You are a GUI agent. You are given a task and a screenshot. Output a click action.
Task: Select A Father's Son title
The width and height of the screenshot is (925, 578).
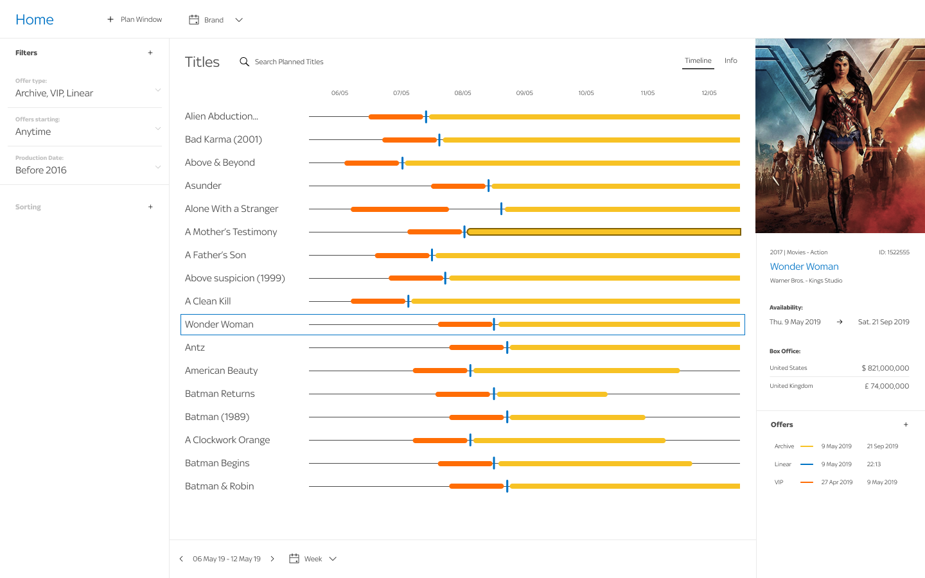coord(216,255)
